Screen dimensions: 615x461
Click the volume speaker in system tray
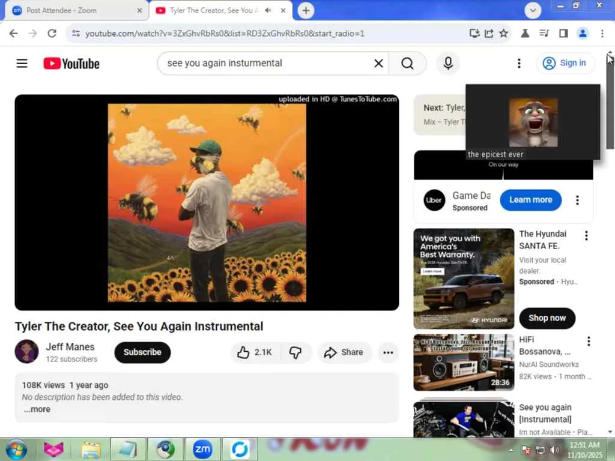click(554, 450)
